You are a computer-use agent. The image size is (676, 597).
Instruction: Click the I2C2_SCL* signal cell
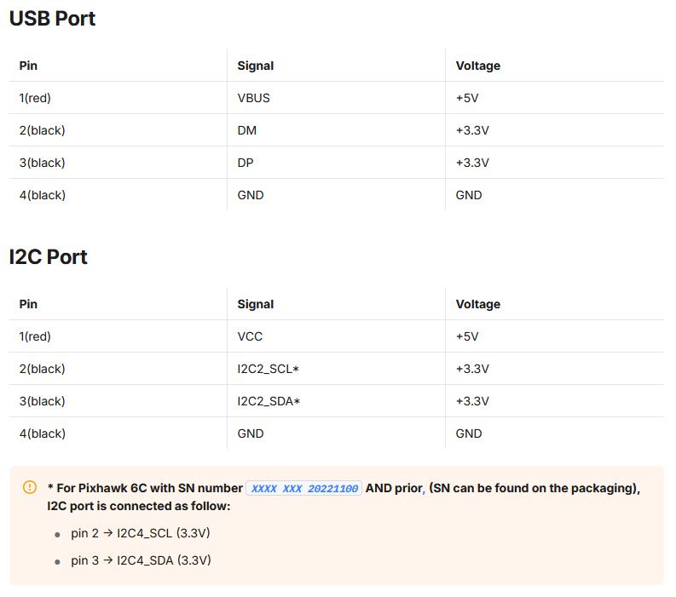coord(269,369)
